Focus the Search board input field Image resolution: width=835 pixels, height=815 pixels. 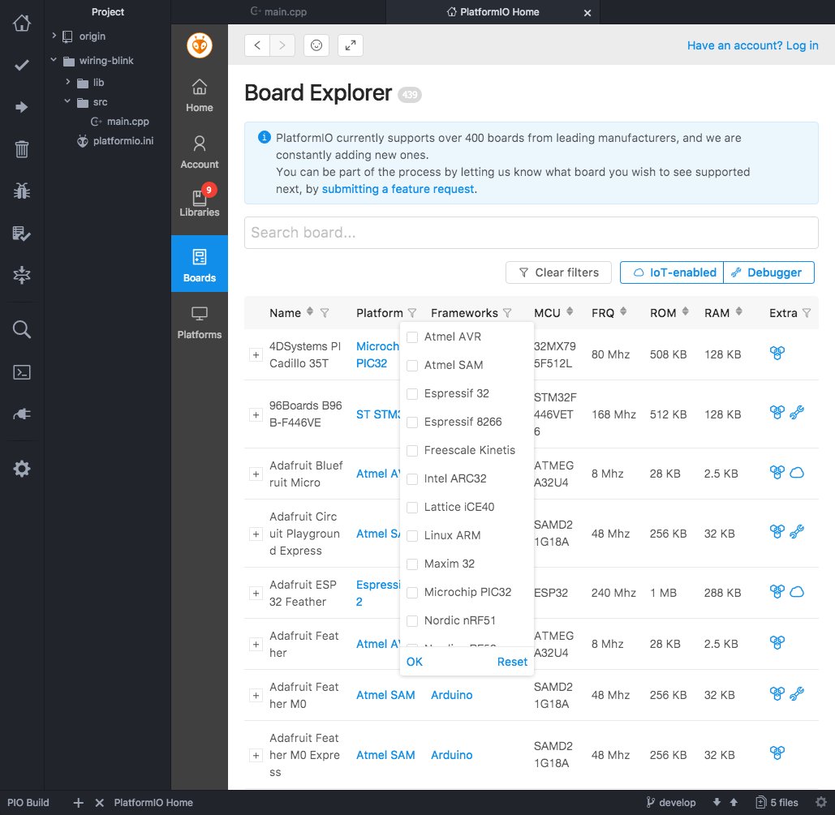[x=531, y=233]
